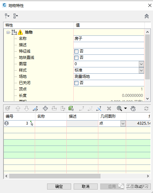Click the 描述 column header in vertex table
Viewport: 153px width, 193px height.
[x=83, y=116]
